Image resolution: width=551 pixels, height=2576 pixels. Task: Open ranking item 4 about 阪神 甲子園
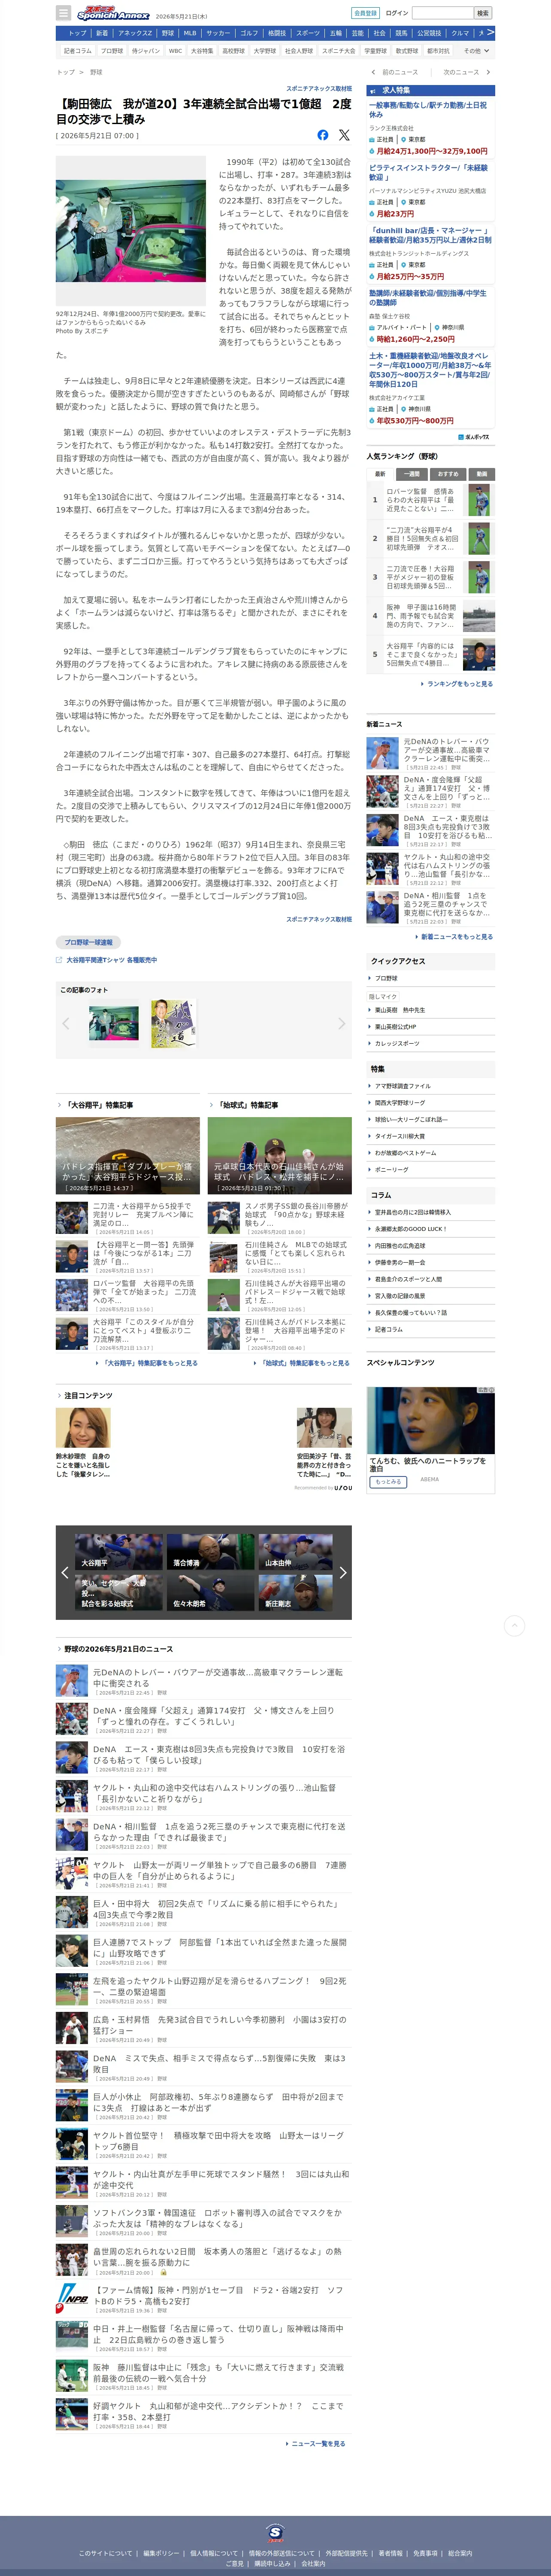point(431,616)
